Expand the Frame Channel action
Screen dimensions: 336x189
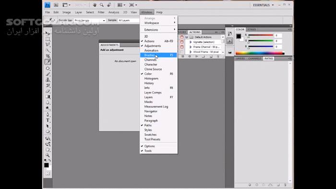(191, 47)
